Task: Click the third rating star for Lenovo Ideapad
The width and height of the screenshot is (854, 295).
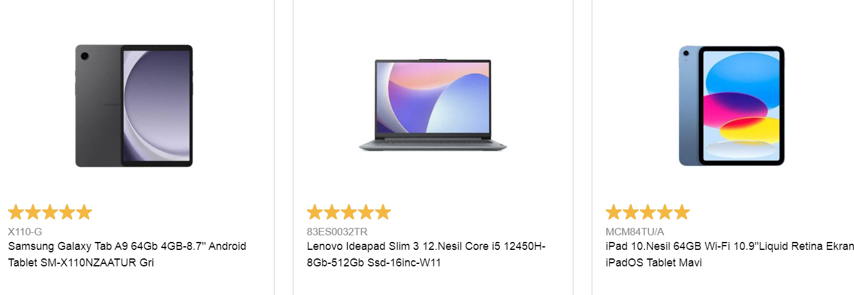Action: 349,212
